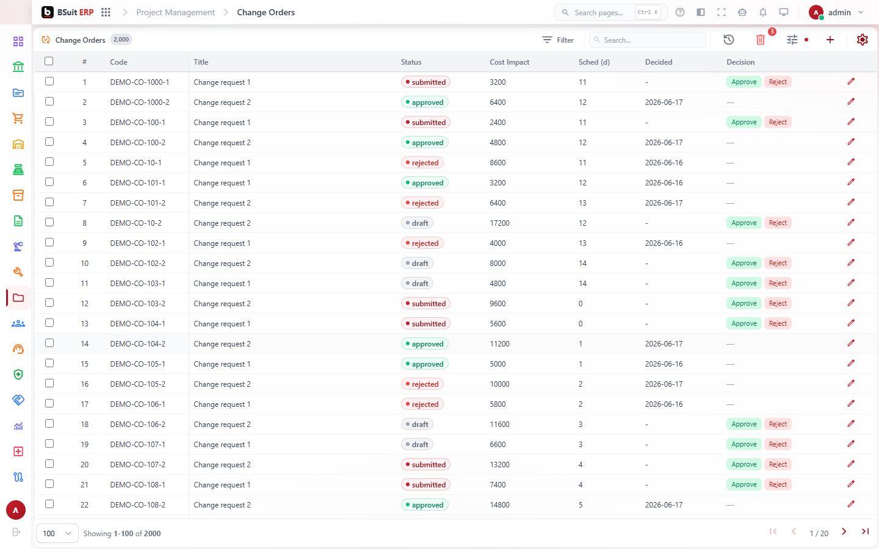Enter fullscreen mode via header icon
Viewport: 879px width, 549px height.
tap(722, 12)
